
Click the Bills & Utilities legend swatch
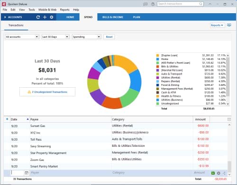[157, 67]
